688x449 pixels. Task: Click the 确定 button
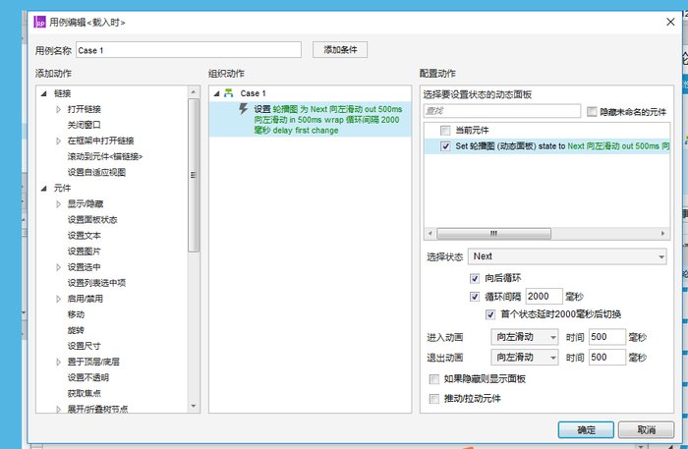pos(586,429)
